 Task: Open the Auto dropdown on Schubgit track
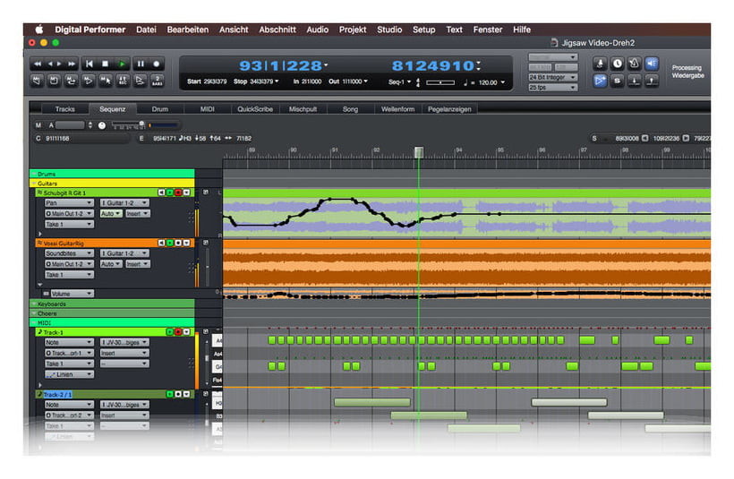coord(111,213)
